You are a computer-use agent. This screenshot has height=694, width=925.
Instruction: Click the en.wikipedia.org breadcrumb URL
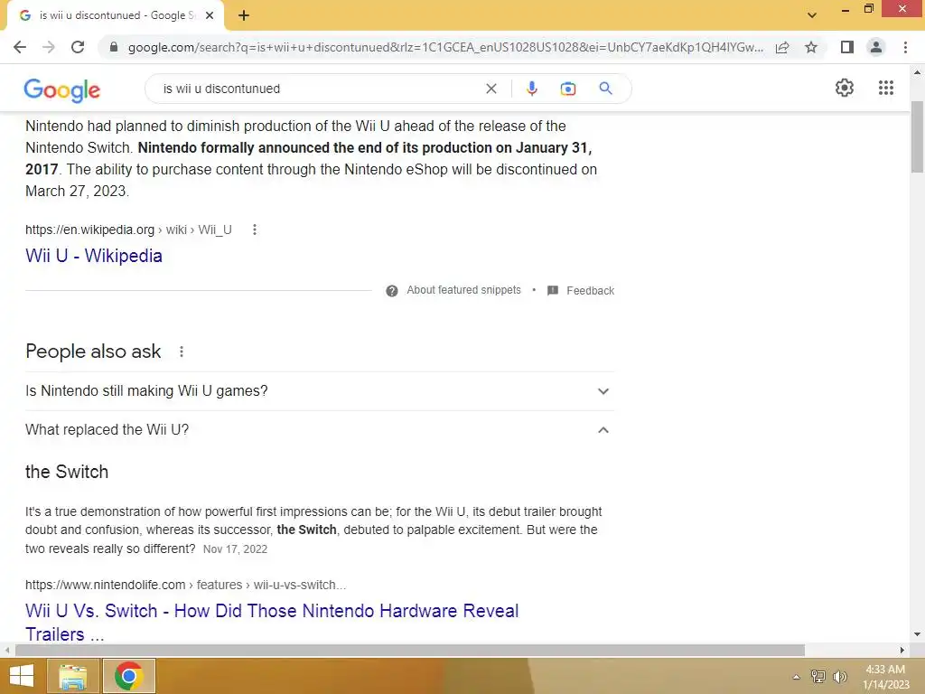pyautogui.click(x=128, y=230)
